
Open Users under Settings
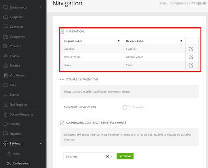tap(16, 153)
